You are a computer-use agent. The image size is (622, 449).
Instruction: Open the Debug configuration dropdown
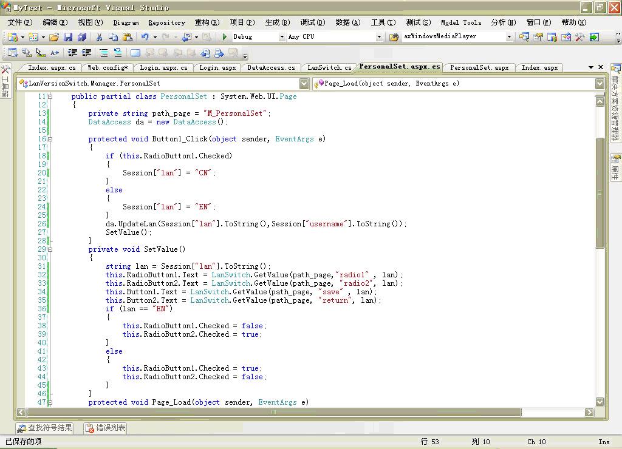click(x=282, y=37)
